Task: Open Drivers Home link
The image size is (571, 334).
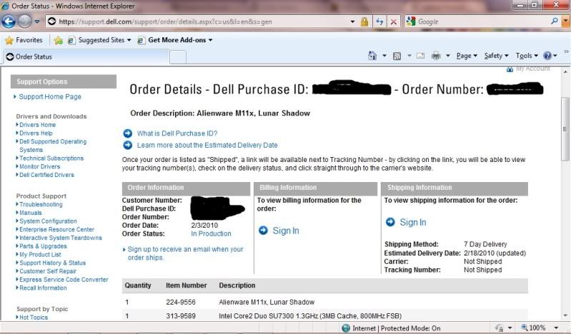Action: (x=37, y=125)
